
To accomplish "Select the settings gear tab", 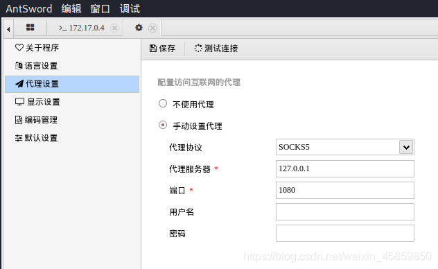I will [x=139, y=28].
